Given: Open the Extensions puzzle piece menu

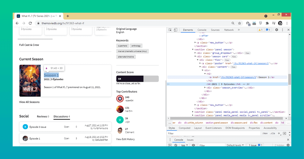Looking at the screenshot, I should coord(267,23).
